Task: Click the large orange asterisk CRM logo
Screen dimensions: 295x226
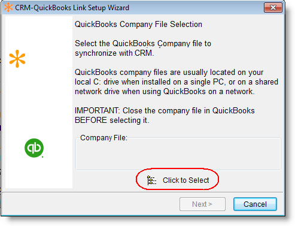Action: pyautogui.click(x=17, y=59)
